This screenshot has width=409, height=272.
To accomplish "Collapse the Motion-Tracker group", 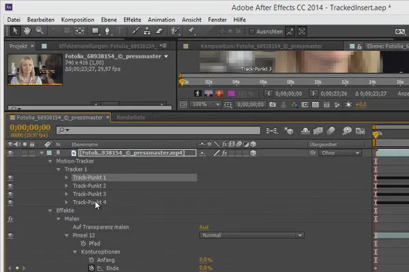I will [x=50, y=161].
